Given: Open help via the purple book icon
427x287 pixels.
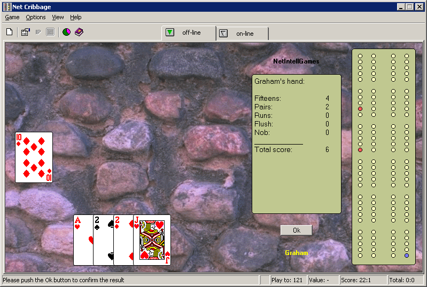Looking at the screenshot, I should [x=79, y=32].
